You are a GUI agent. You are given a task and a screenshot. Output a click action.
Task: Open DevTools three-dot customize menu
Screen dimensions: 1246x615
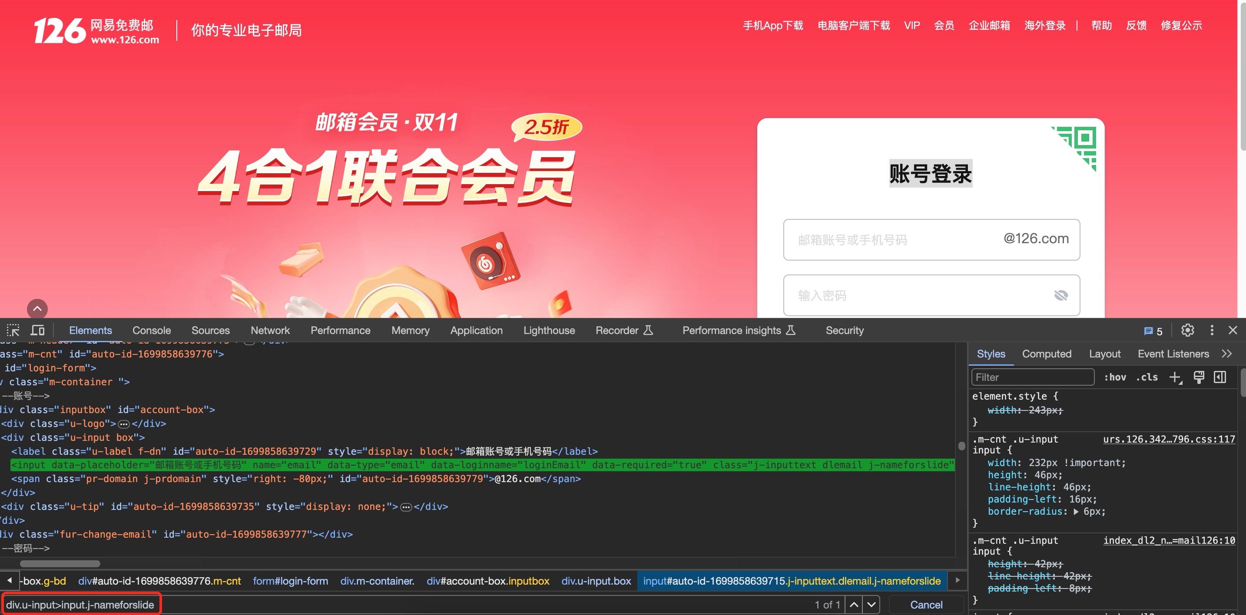pyautogui.click(x=1212, y=330)
